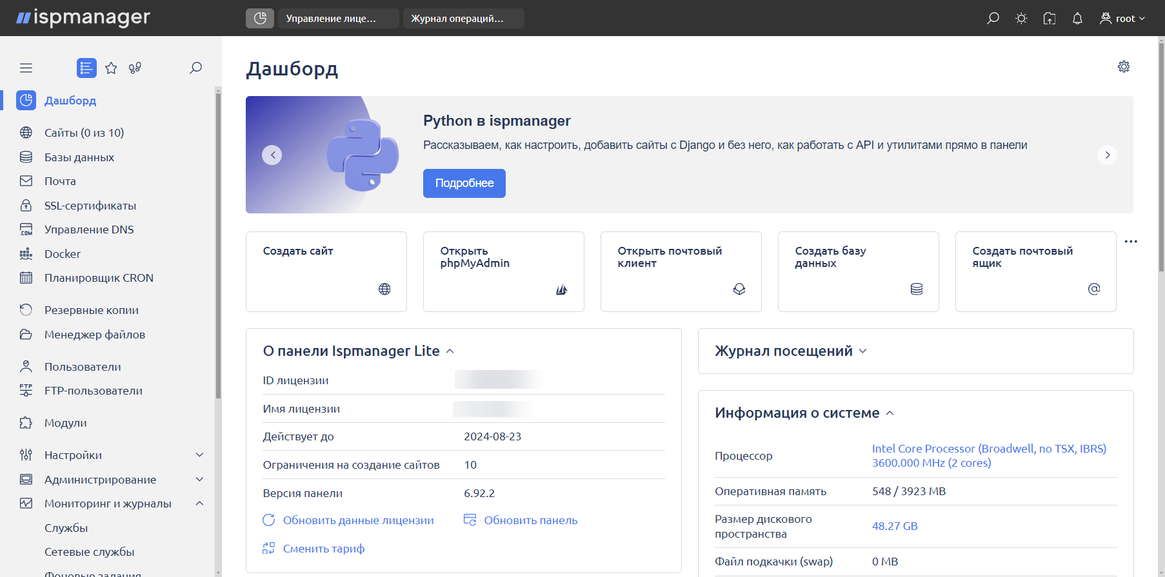Show previous banner slide
The height and width of the screenshot is (577, 1165).
pos(272,155)
